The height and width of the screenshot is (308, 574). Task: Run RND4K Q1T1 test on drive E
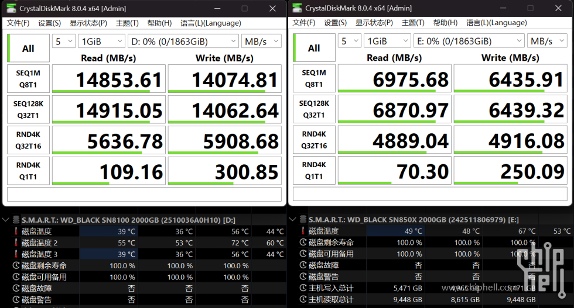point(314,171)
